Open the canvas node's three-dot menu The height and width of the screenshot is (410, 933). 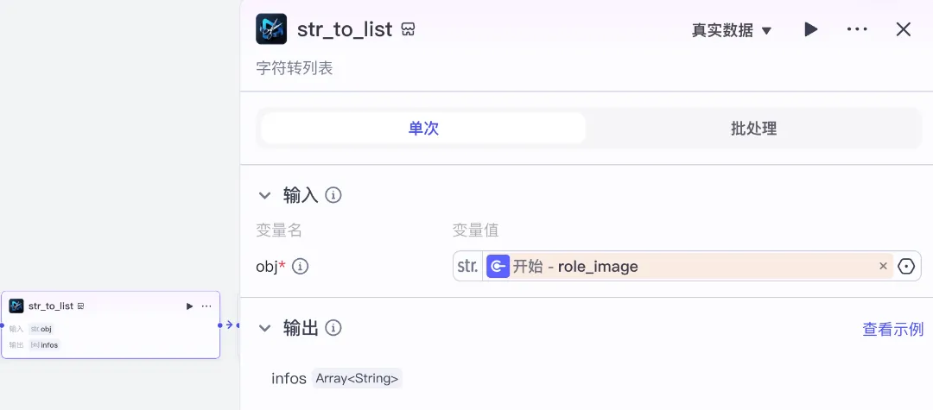(206, 306)
